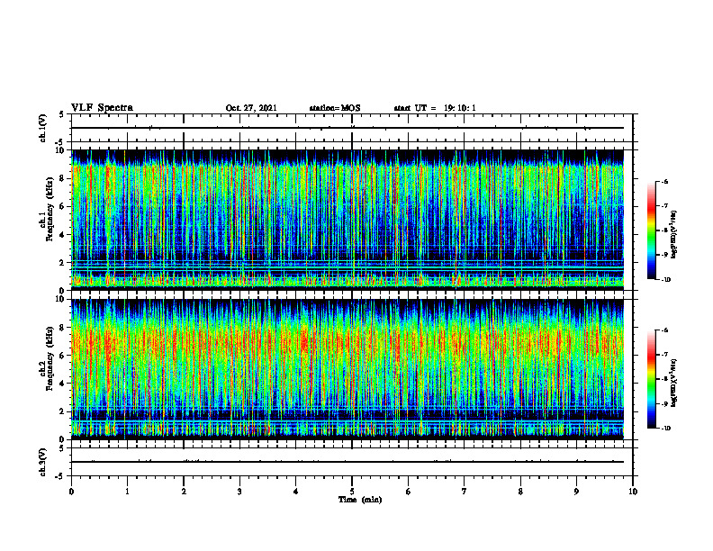713x551 pixels.
Task: Click the ch.1 waveform voltage trace panel
Action: (352, 128)
